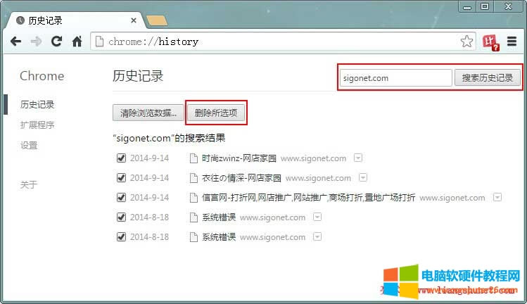The image size is (527, 304).
Task: Click the history search input field
Action: click(x=395, y=78)
